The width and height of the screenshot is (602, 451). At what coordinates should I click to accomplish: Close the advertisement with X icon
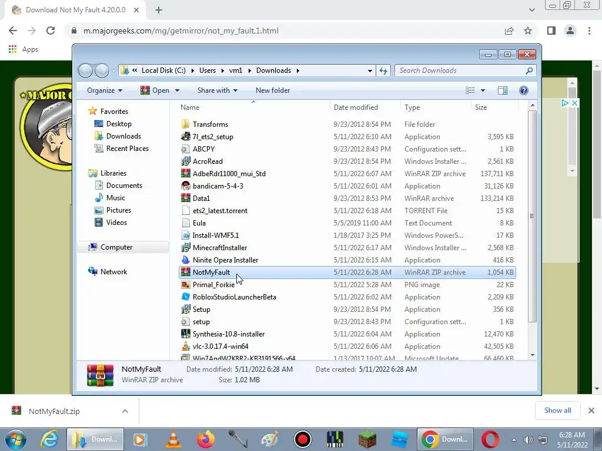point(574,103)
